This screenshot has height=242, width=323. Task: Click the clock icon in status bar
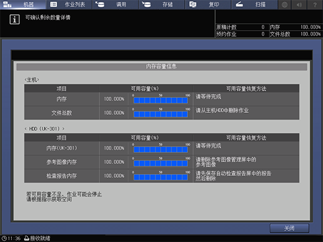click(4, 238)
